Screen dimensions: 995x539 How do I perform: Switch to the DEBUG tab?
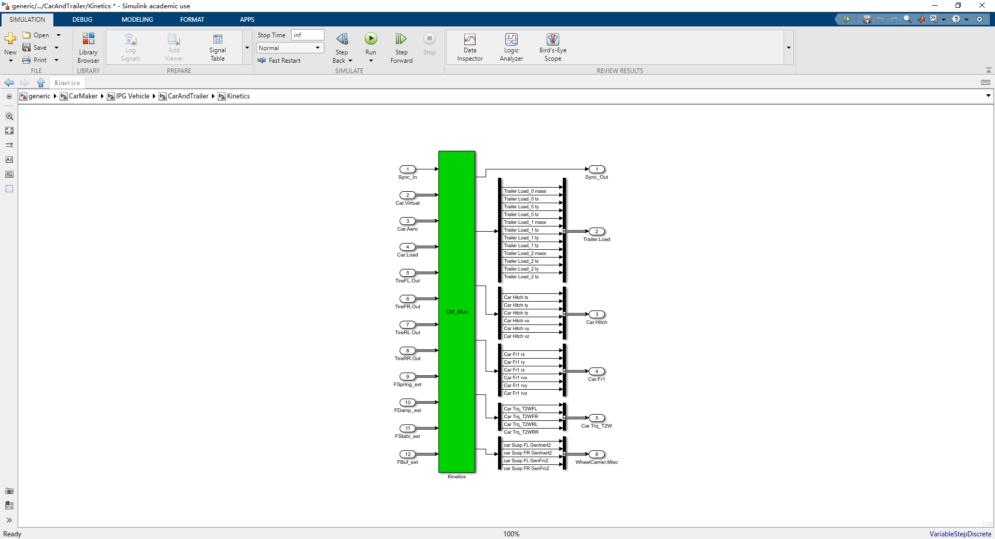(x=82, y=20)
